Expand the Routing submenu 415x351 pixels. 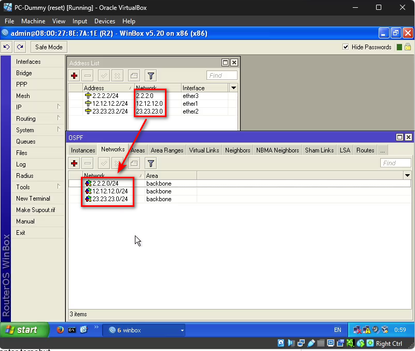(38, 119)
